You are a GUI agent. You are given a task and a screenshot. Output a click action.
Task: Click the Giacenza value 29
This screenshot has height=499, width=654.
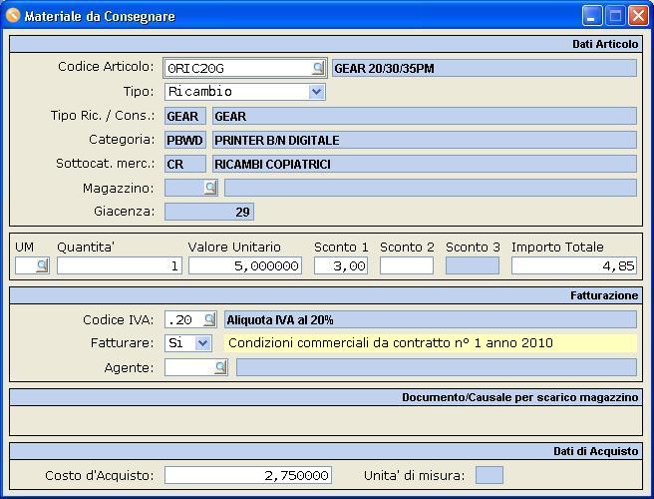click(x=209, y=212)
